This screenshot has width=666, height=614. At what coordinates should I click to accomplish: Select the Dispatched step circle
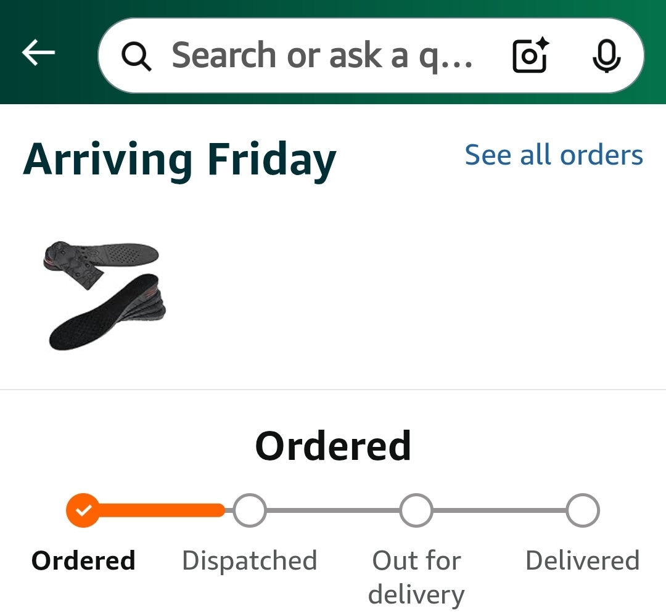(x=250, y=510)
